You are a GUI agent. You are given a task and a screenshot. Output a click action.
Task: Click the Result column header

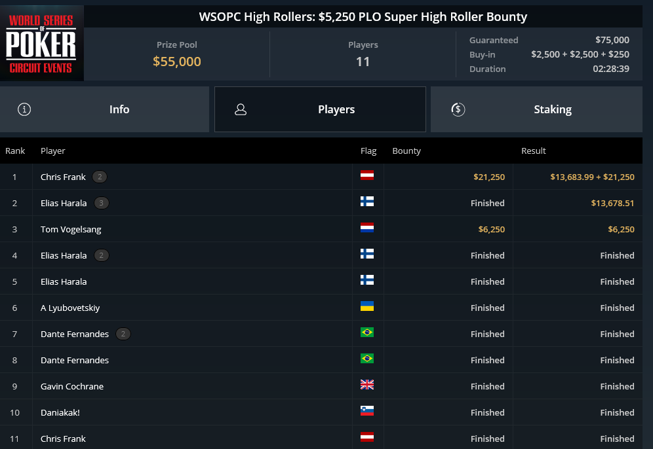tap(534, 151)
